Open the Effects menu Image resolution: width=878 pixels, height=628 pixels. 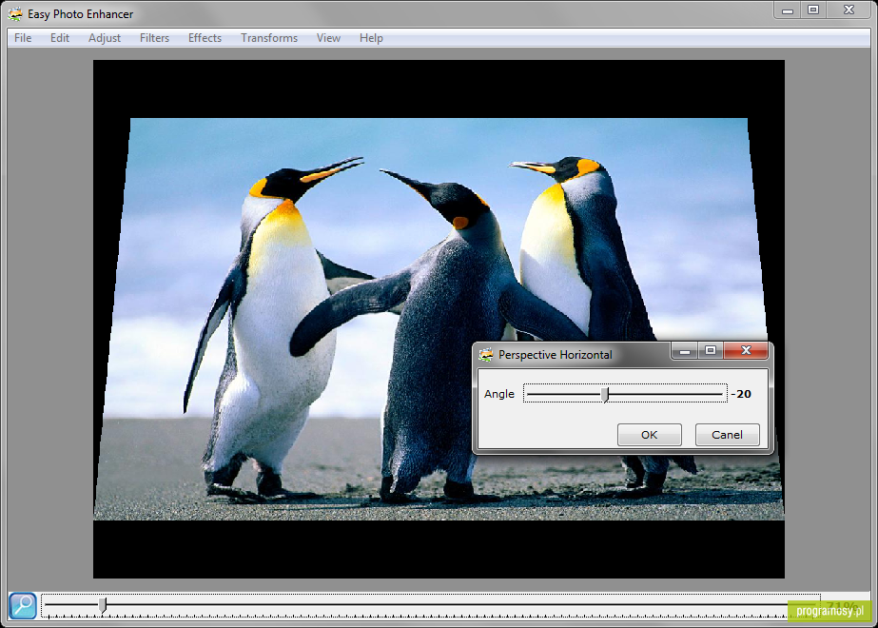point(205,37)
